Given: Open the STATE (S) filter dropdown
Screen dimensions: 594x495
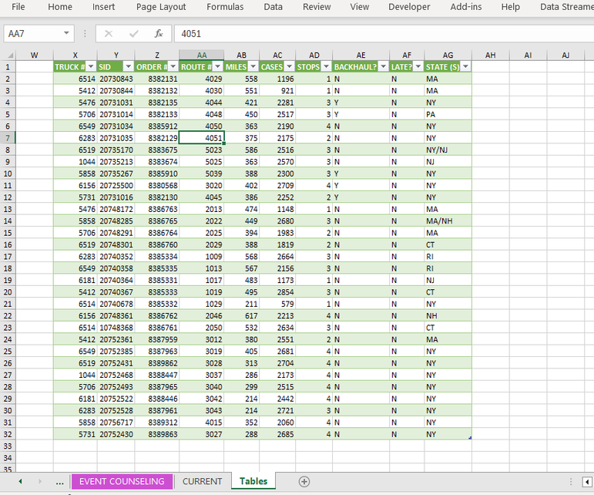Looking at the screenshot, I should pos(465,67).
